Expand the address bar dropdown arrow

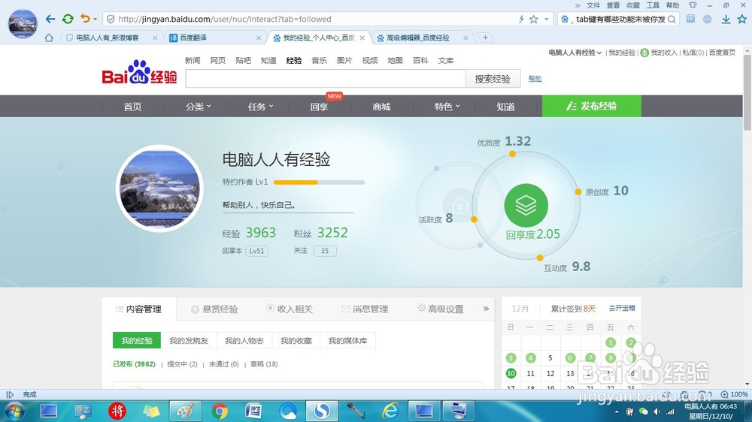[x=546, y=20]
